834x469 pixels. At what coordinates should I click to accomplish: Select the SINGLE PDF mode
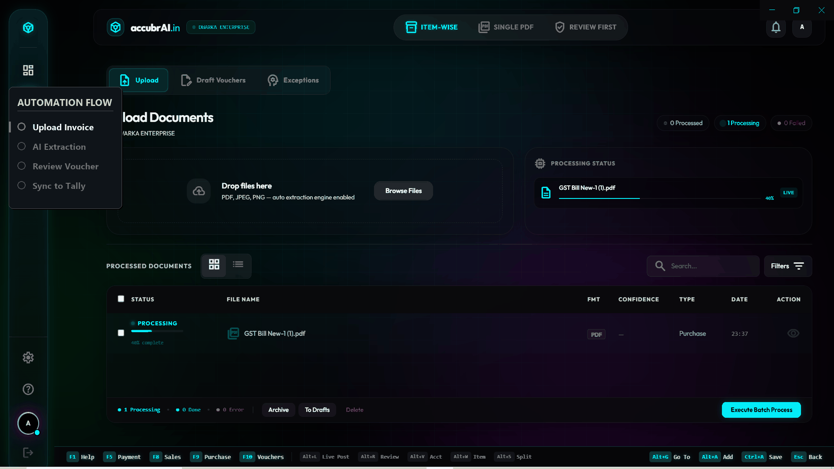(x=506, y=27)
